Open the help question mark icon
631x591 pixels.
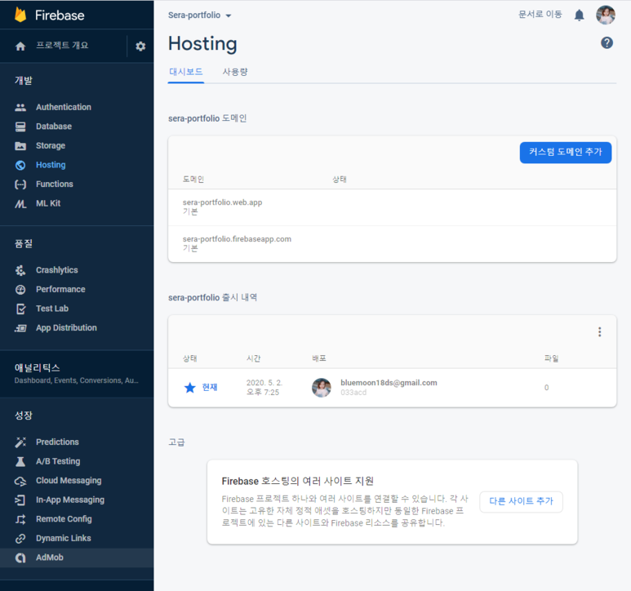pos(607,42)
